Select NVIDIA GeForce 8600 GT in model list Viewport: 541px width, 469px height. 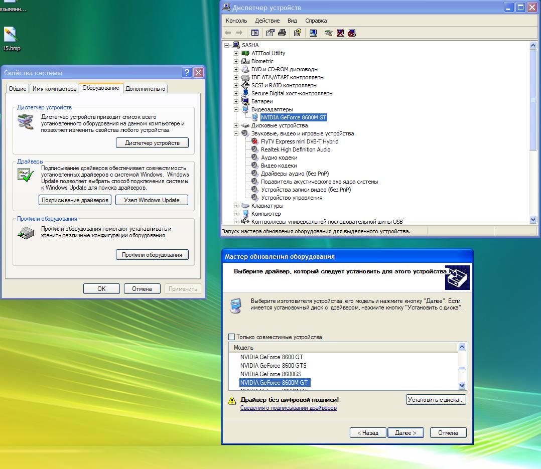(272, 357)
